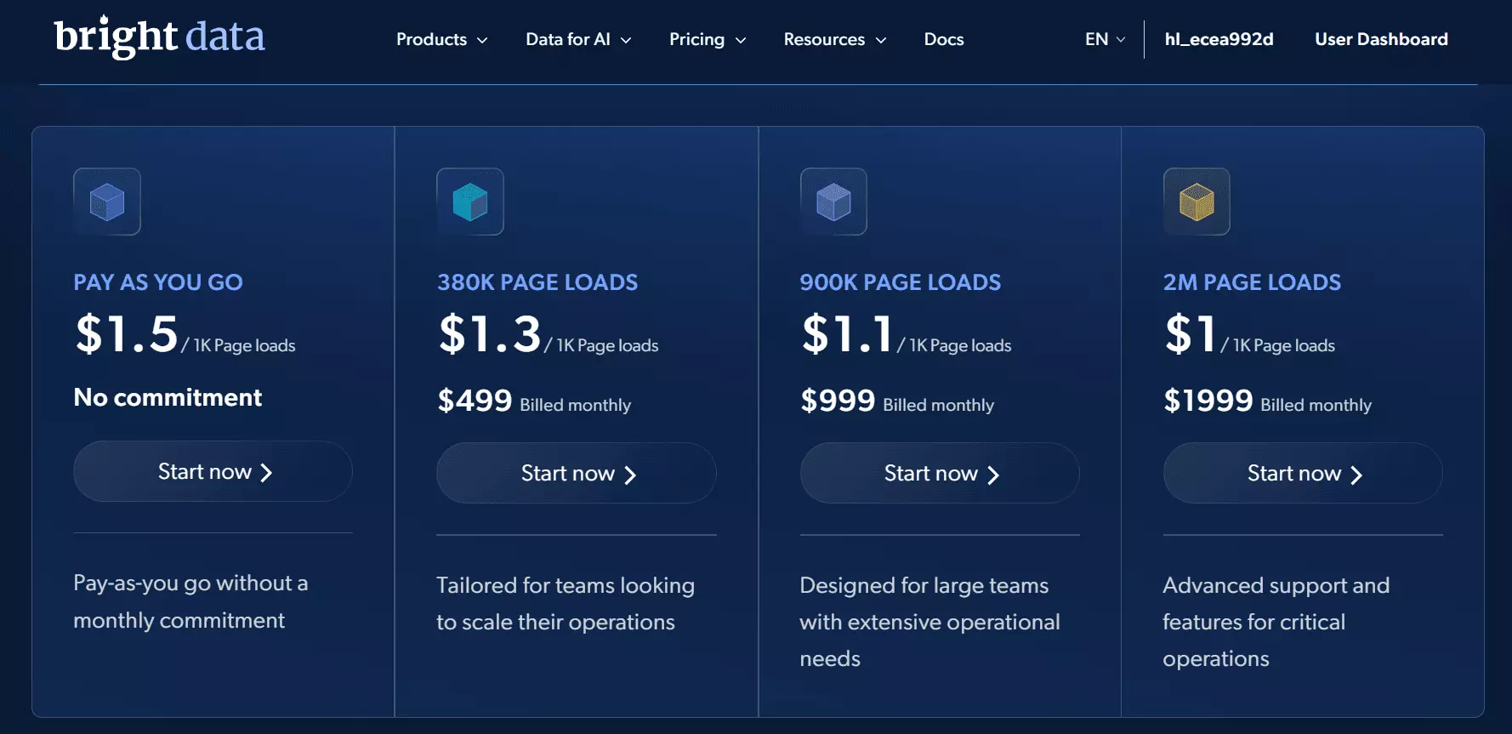This screenshot has width=1512, height=734.
Task: Expand the Pricing menu
Action: [708, 39]
